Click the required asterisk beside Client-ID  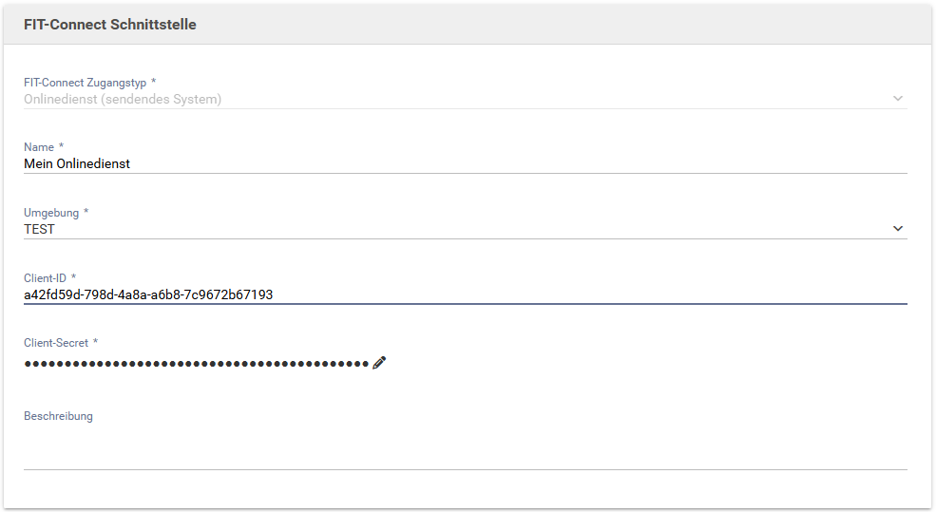coord(73,276)
